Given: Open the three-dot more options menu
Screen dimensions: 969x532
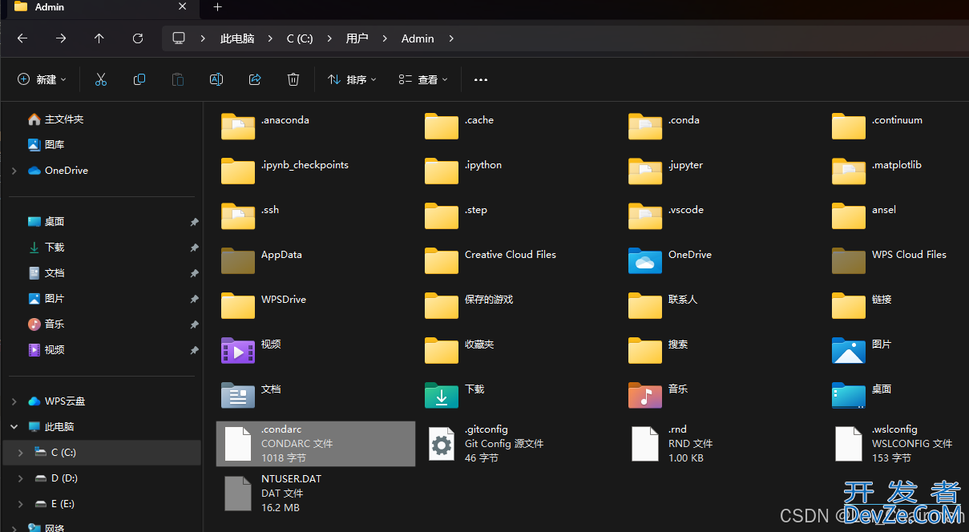Looking at the screenshot, I should pos(481,79).
